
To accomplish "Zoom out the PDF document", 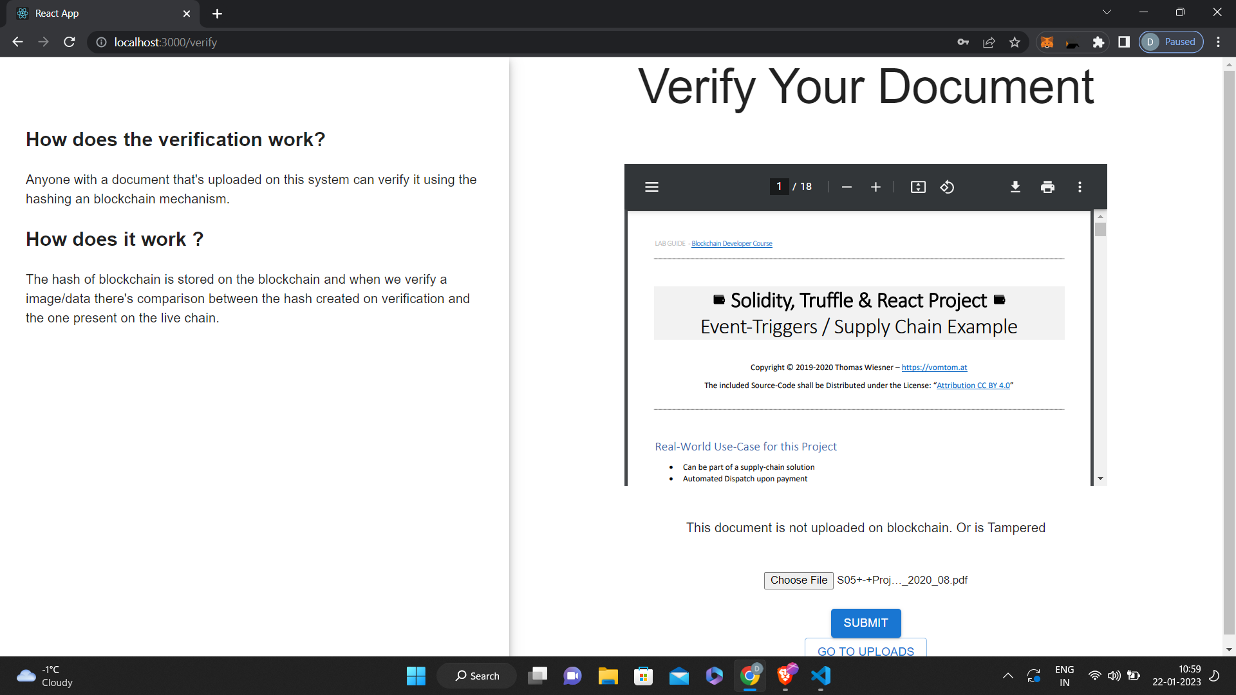I will [847, 187].
